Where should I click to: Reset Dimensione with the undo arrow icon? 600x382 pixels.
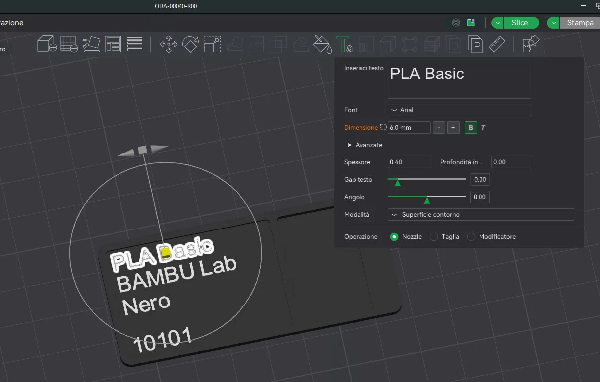(383, 127)
